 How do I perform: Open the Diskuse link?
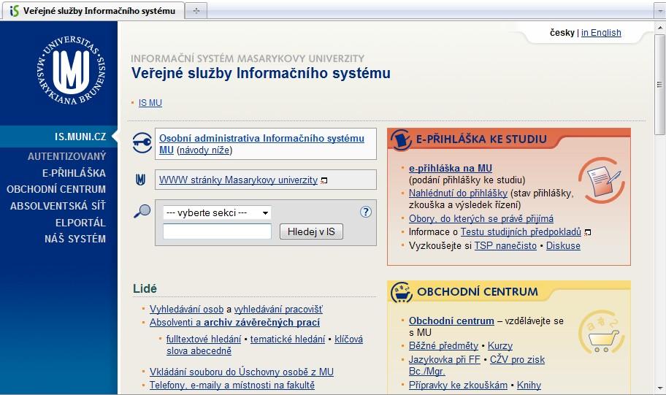tap(563, 245)
